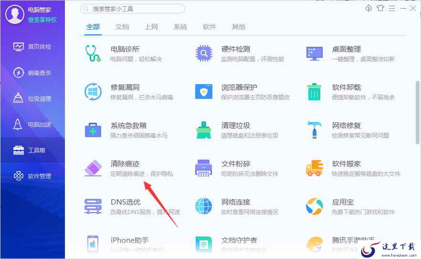
Task: Click the iPhone助手 title text
Action: coord(130,240)
